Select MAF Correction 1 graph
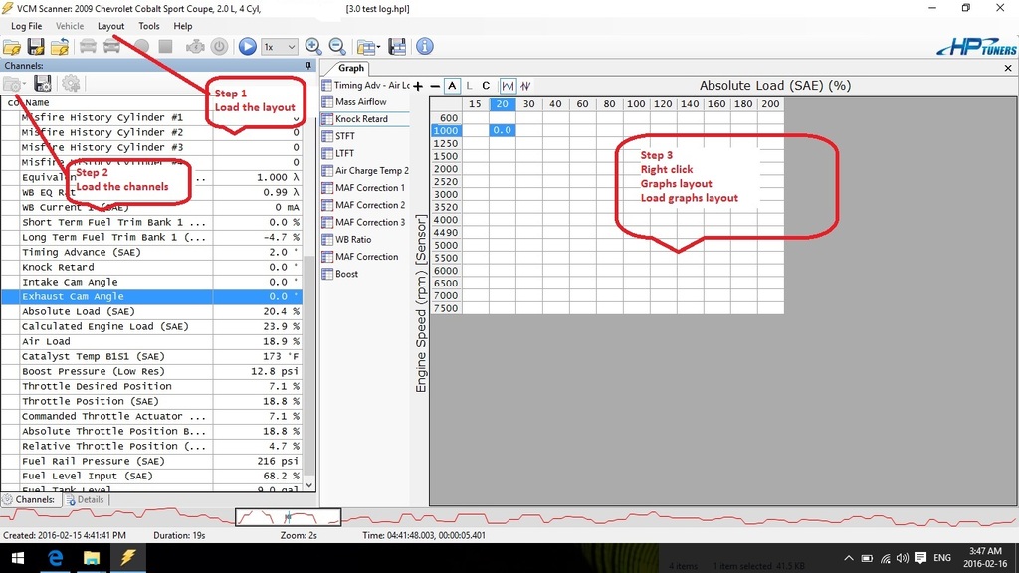 366,188
